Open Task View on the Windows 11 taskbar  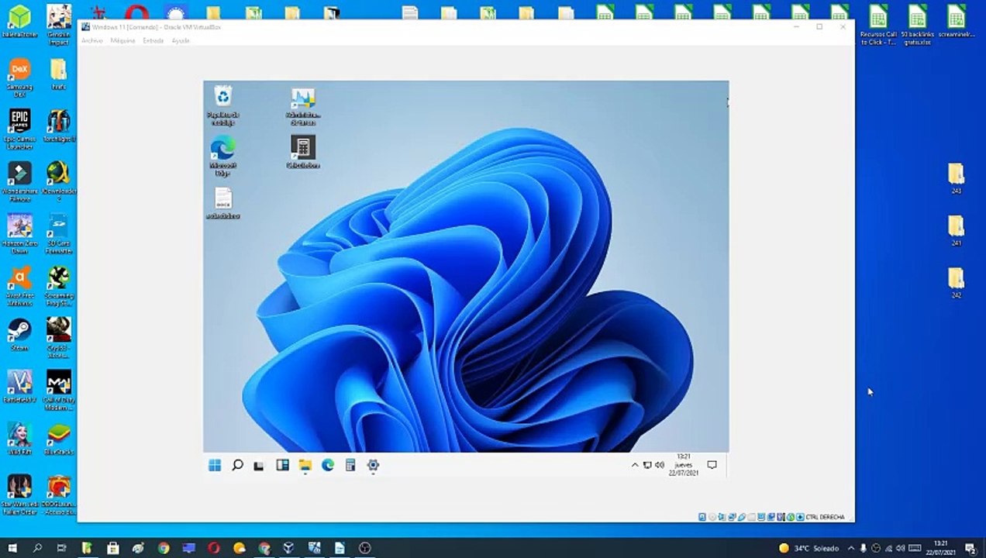click(x=259, y=465)
